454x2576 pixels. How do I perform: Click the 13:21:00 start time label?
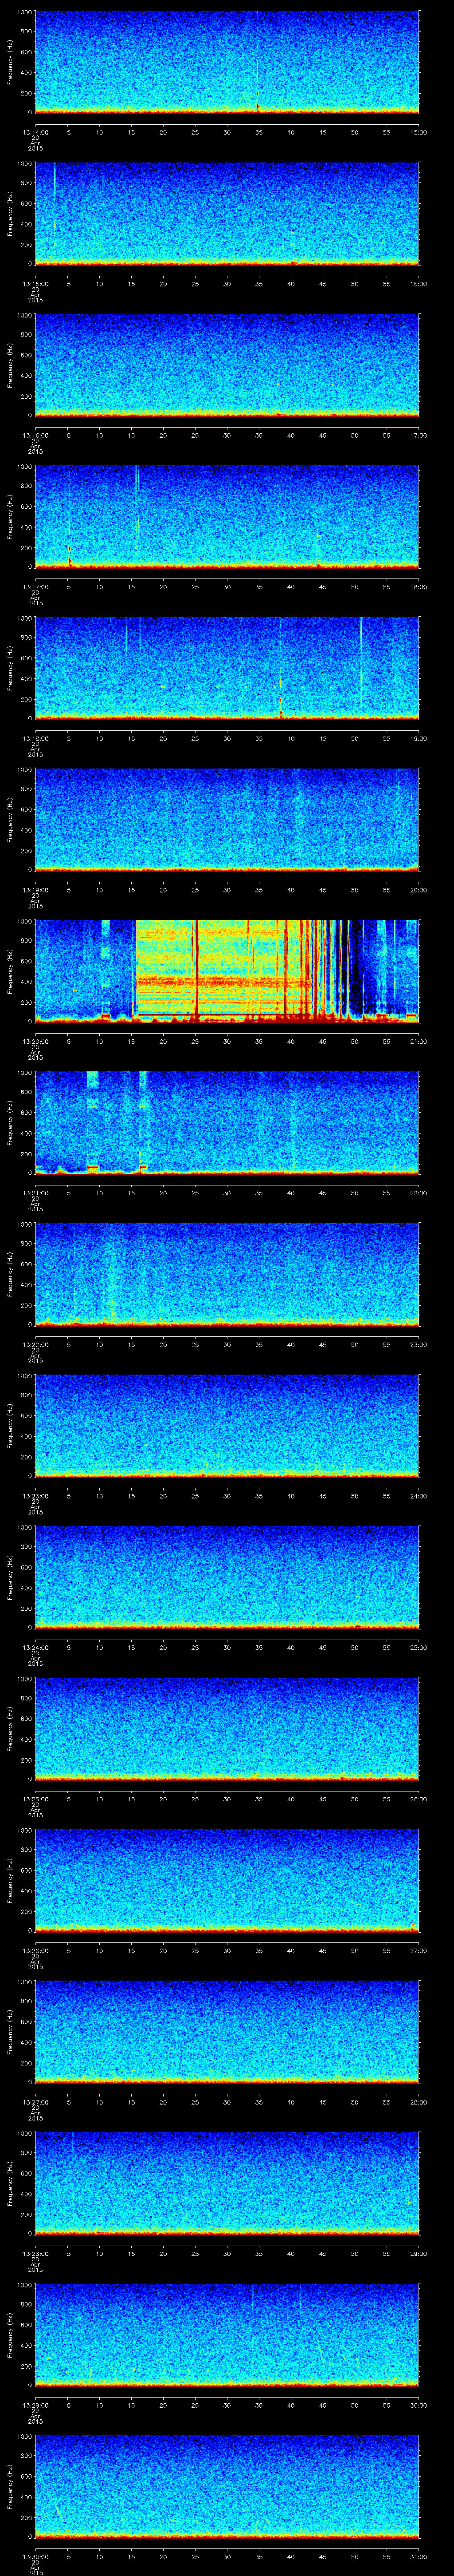35,1192
